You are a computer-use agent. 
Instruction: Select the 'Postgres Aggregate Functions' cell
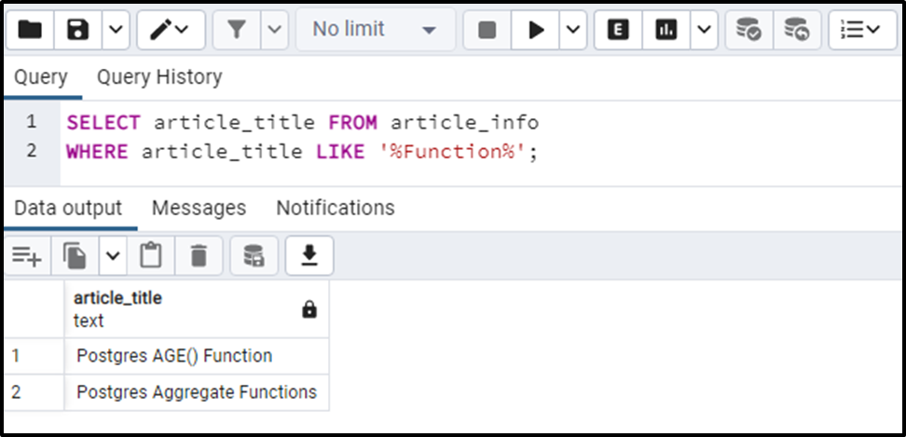tap(196, 392)
